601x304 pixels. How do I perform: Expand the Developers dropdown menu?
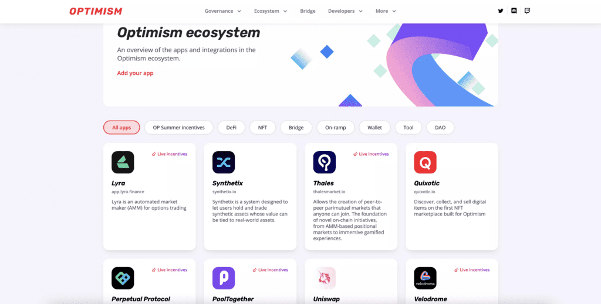[x=345, y=11]
